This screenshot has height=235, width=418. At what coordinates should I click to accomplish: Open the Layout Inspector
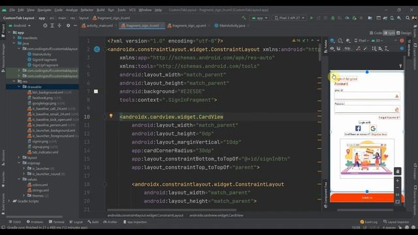point(396,222)
